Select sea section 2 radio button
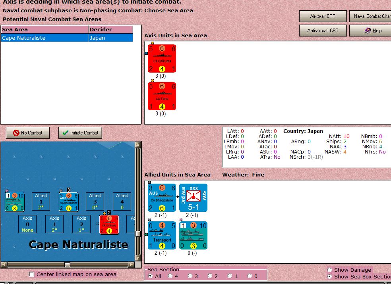391x284 pixels. coord(210,276)
